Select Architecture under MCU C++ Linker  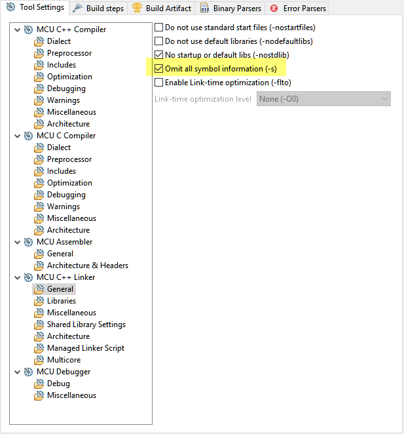68,336
